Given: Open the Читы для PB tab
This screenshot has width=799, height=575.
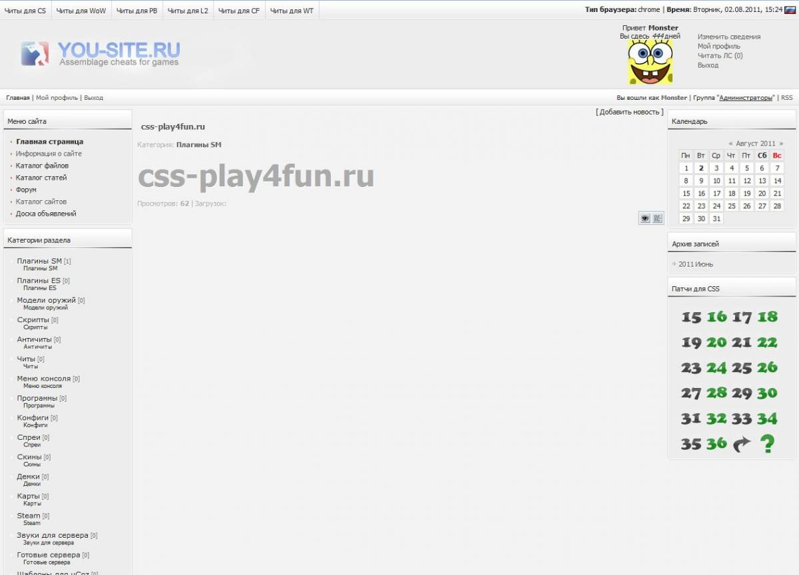Looking at the screenshot, I should click(136, 11).
